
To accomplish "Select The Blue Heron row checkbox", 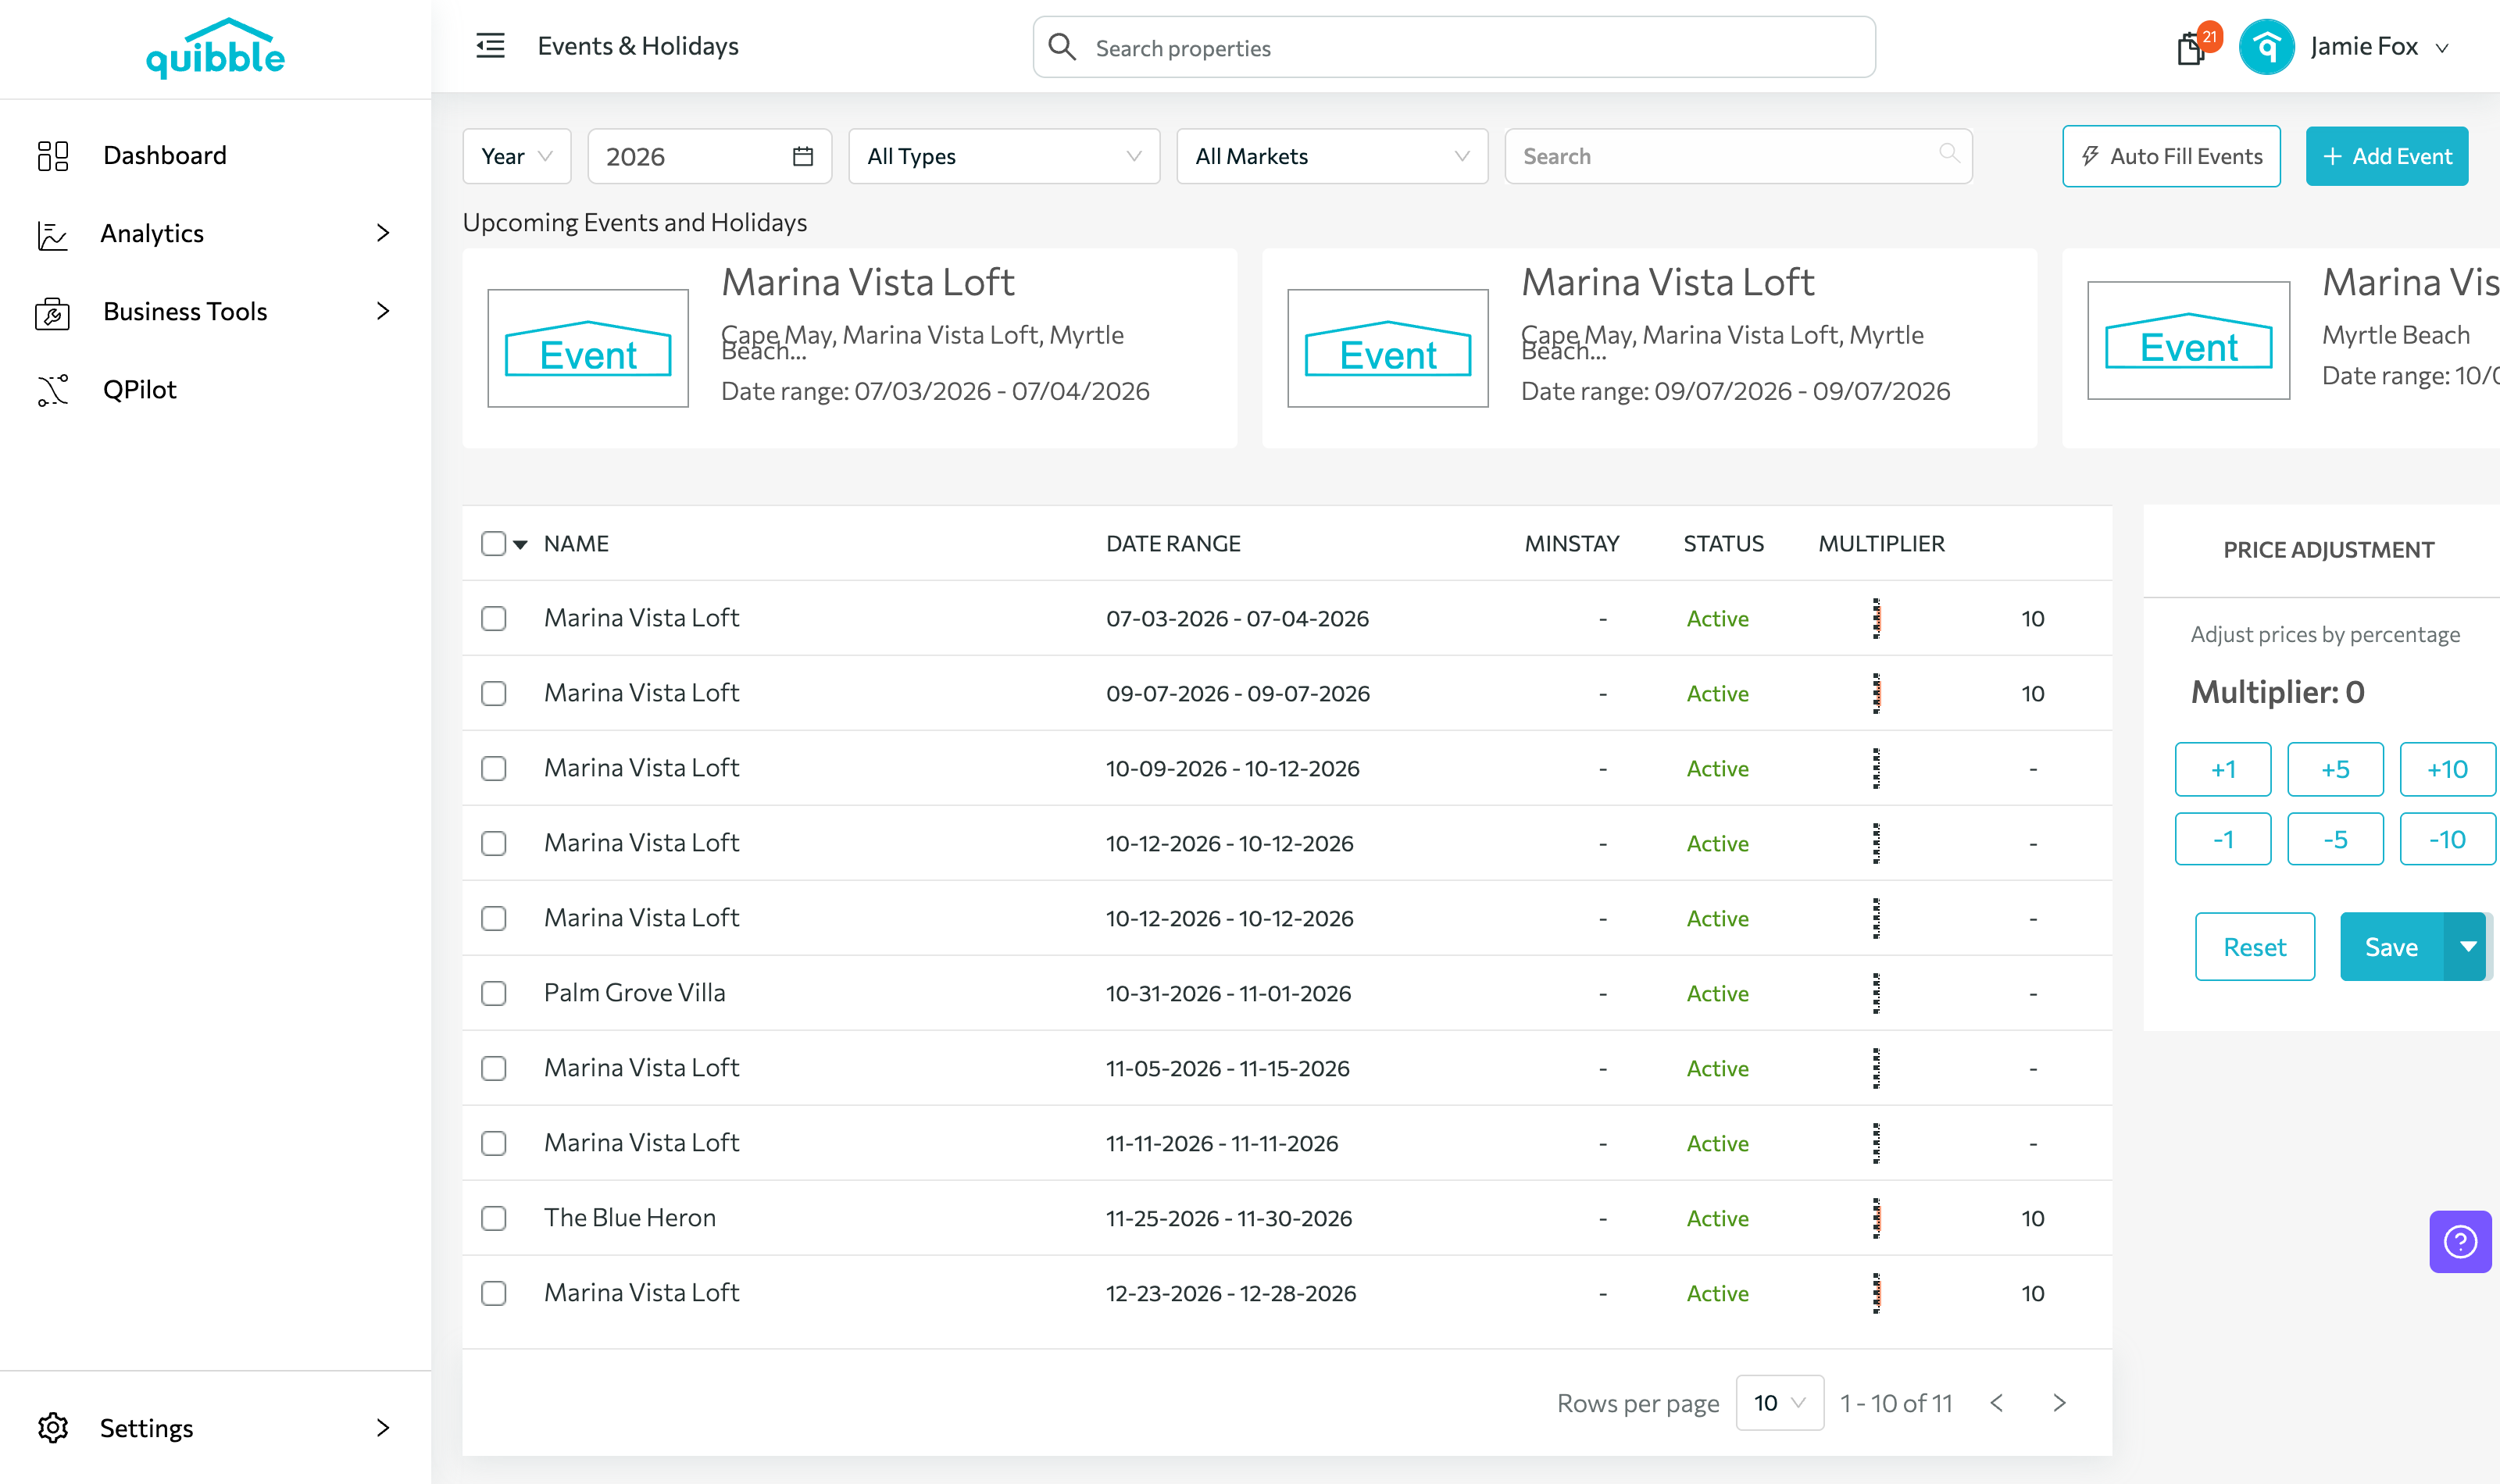I will 493,1218.
